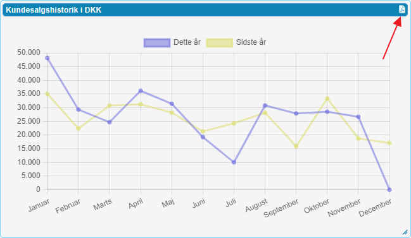This screenshot has width=411, height=238.
Task: Select the November point on 'Sidste år' line
Action: point(358,138)
